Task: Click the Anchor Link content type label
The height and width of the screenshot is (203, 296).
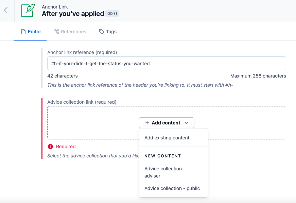Action: [x=55, y=6]
